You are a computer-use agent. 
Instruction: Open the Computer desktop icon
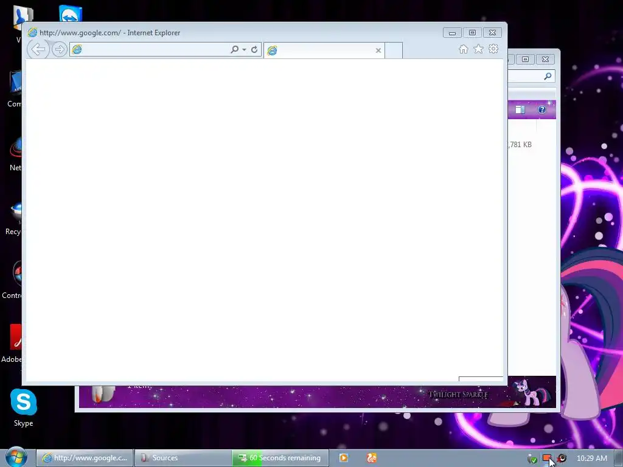[15, 89]
